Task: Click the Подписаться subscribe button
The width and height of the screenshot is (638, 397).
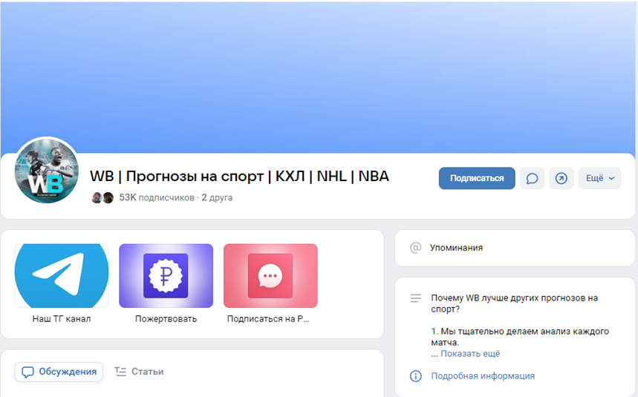Action: pos(477,178)
